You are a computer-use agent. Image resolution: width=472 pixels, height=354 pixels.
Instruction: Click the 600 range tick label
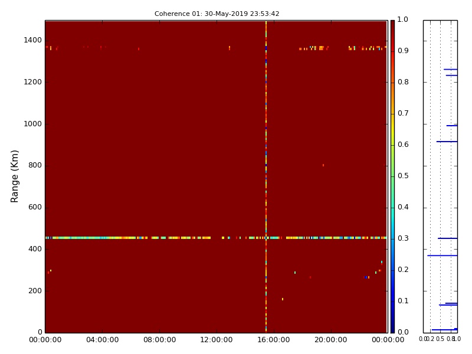click(x=35, y=207)
